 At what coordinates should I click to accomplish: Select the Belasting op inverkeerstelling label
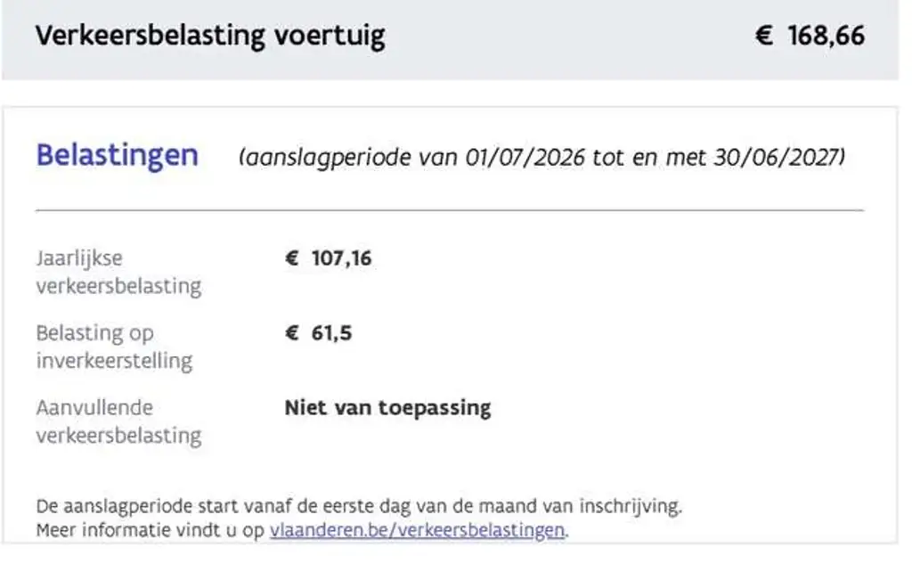(114, 347)
